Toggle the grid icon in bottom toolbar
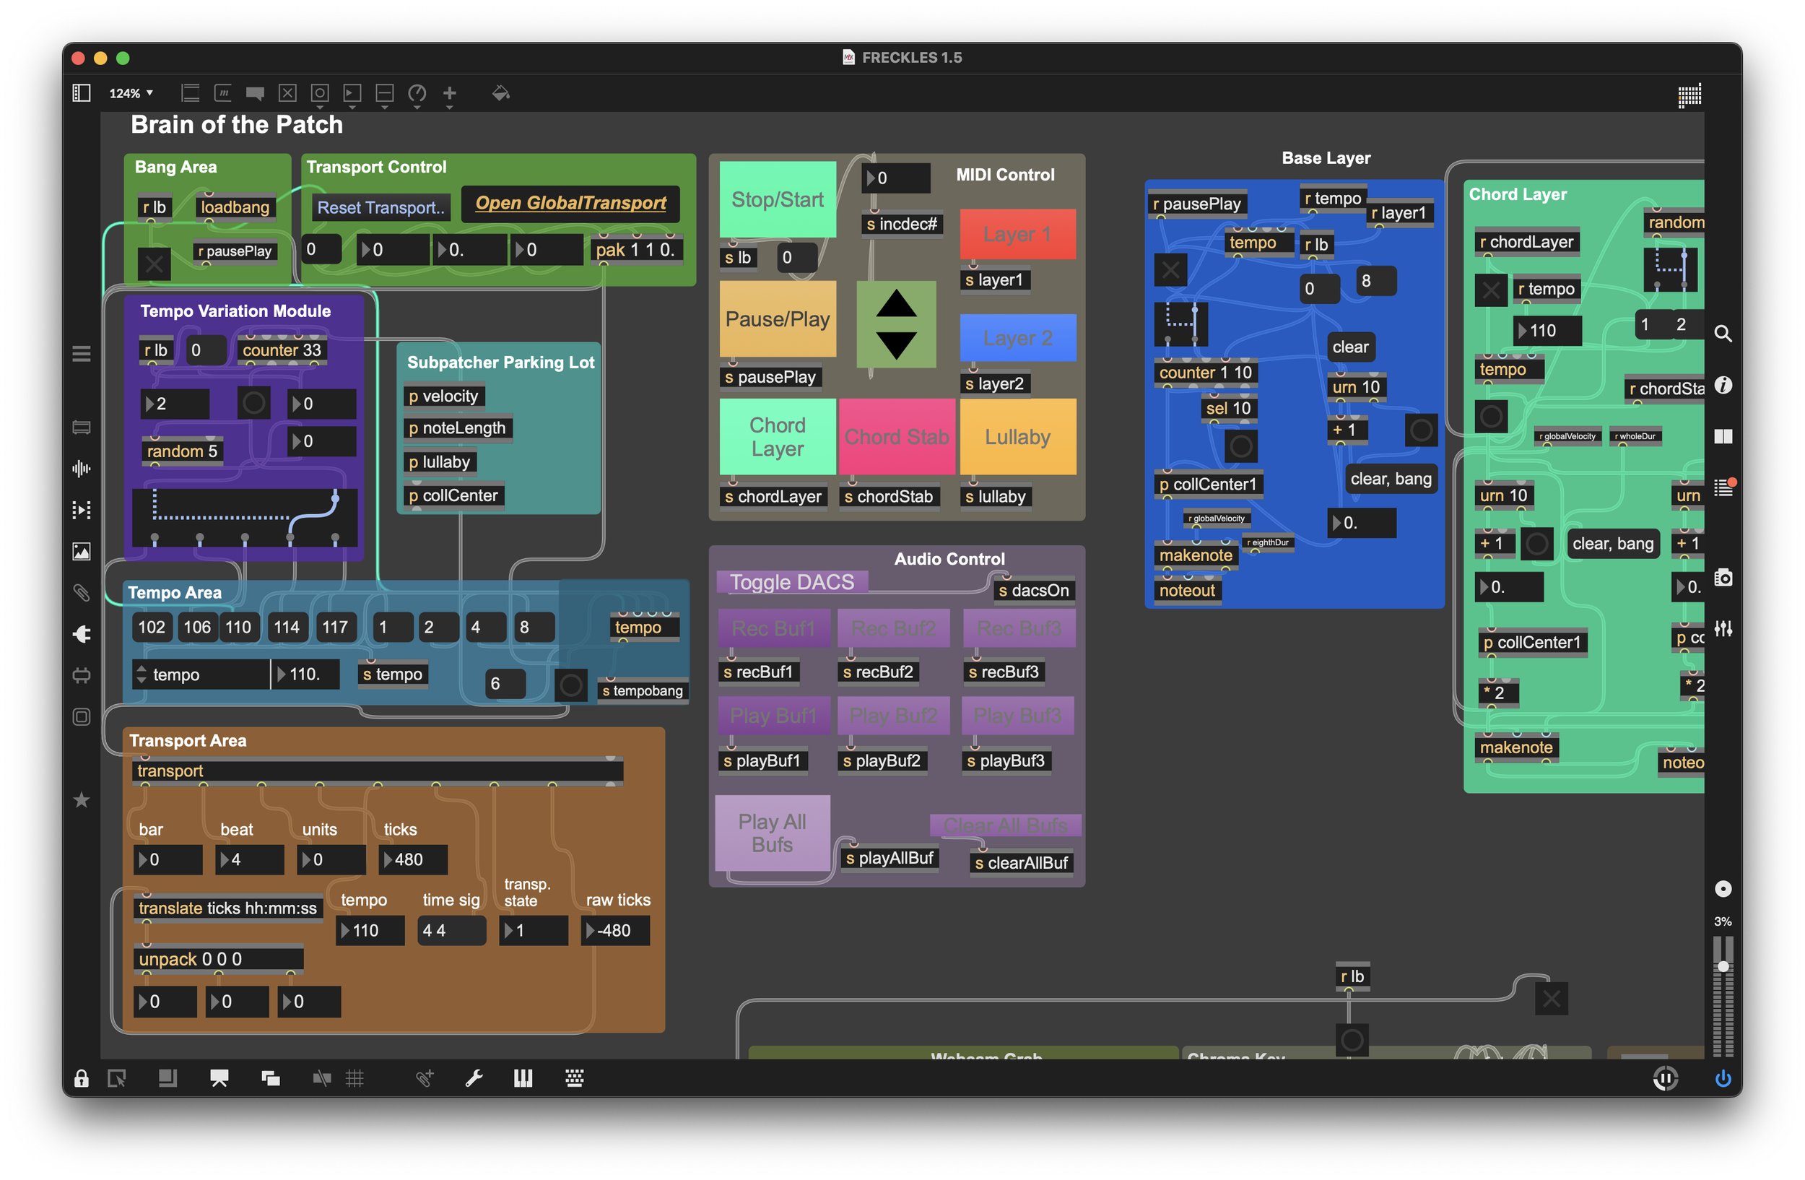The width and height of the screenshot is (1805, 1180). [x=355, y=1078]
